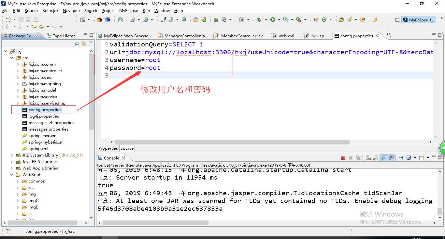The height and width of the screenshot is (239, 445).
Task: Collapse the WebRoot folder
Action: 11,175
